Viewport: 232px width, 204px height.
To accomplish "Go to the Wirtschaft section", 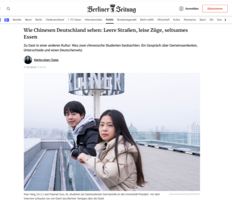I will 163,20.
